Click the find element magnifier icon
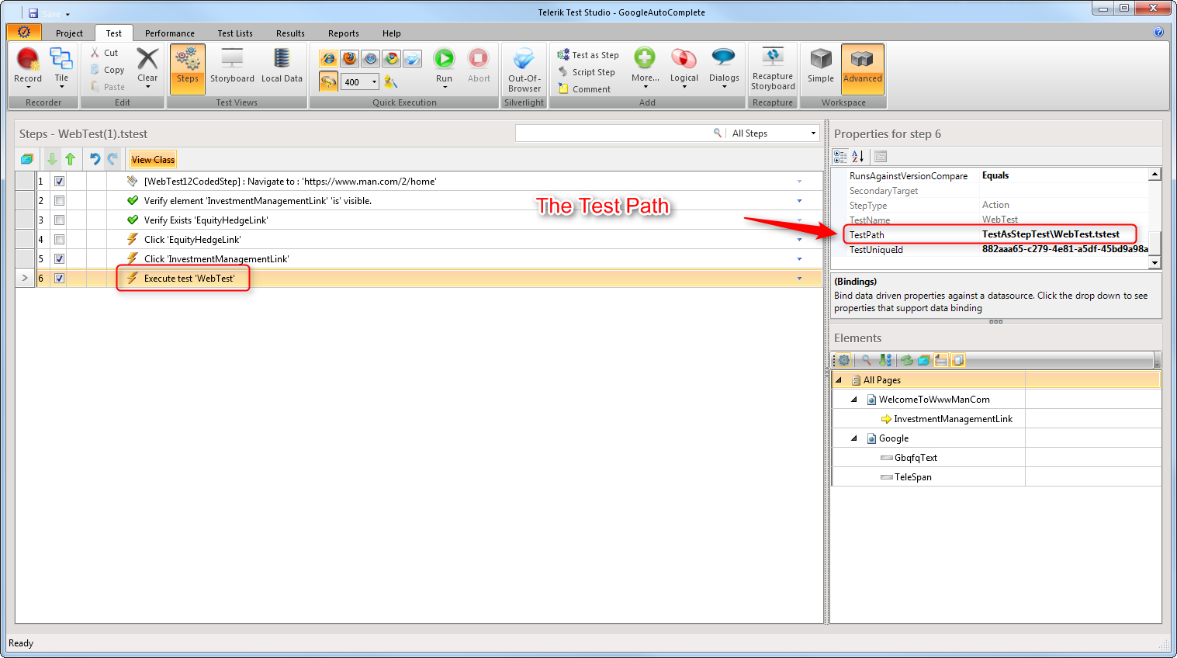 point(866,360)
